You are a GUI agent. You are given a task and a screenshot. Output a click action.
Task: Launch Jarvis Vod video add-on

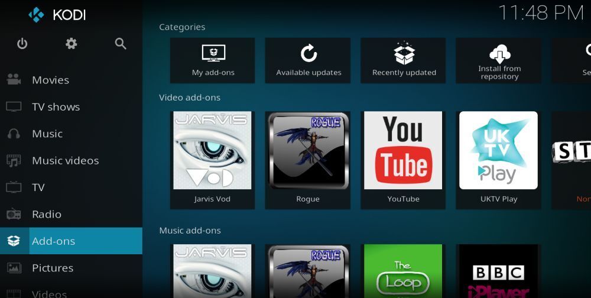[x=213, y=160]
